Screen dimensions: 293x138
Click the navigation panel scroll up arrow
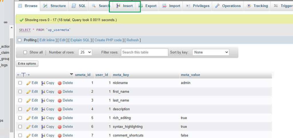click(x=11, y=28)
